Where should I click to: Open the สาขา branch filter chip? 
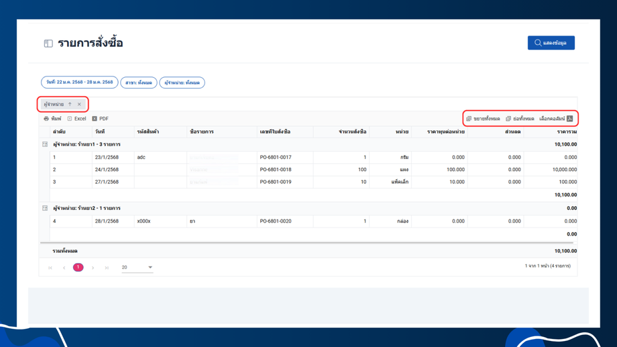(139, 83)
